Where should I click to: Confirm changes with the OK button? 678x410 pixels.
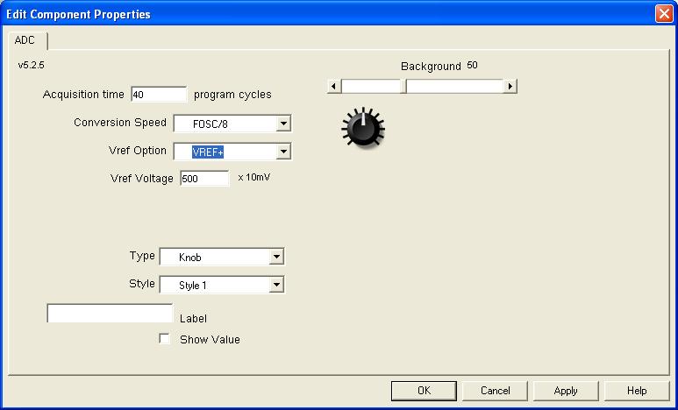point(424,391)
